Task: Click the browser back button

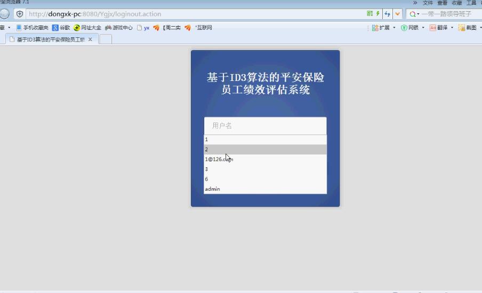Action: [x=4, y=14]
